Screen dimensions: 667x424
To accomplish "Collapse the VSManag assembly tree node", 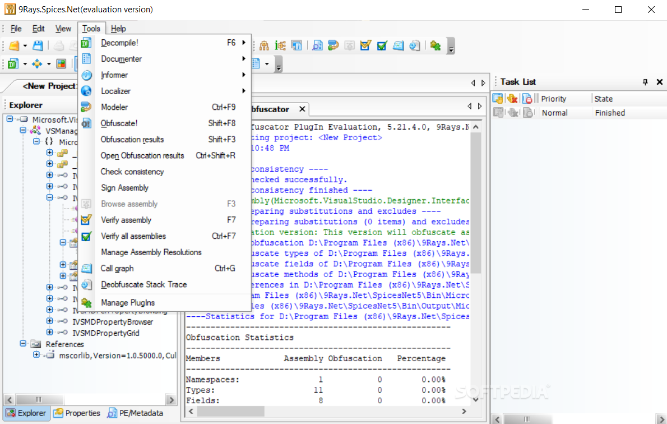I will pos(23,130).
